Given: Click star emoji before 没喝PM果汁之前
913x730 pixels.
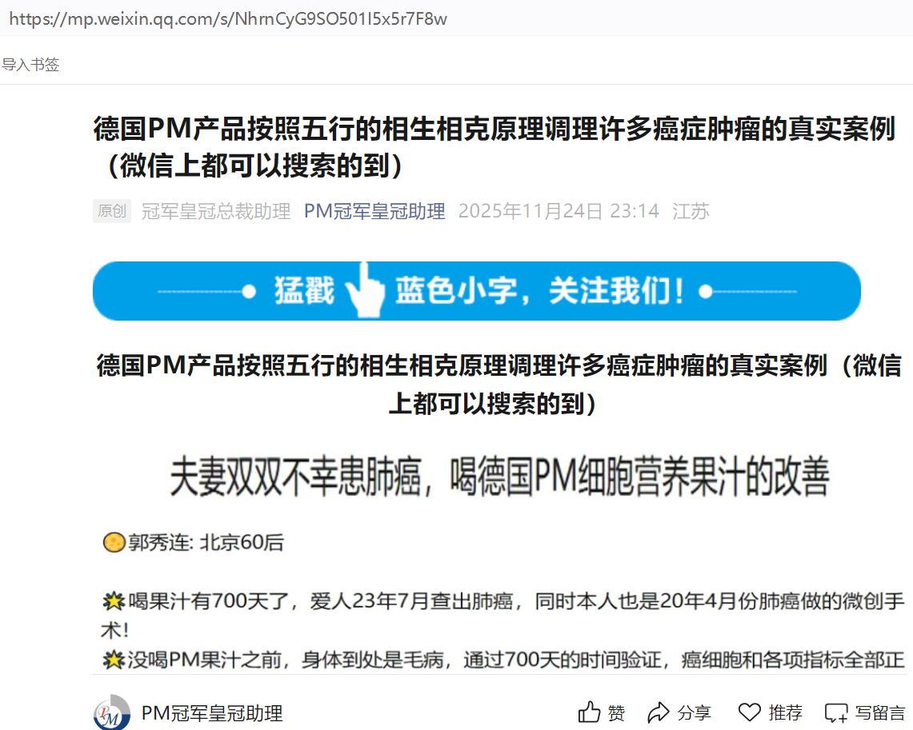Looking at the screenshot, I should click(114, 660).
